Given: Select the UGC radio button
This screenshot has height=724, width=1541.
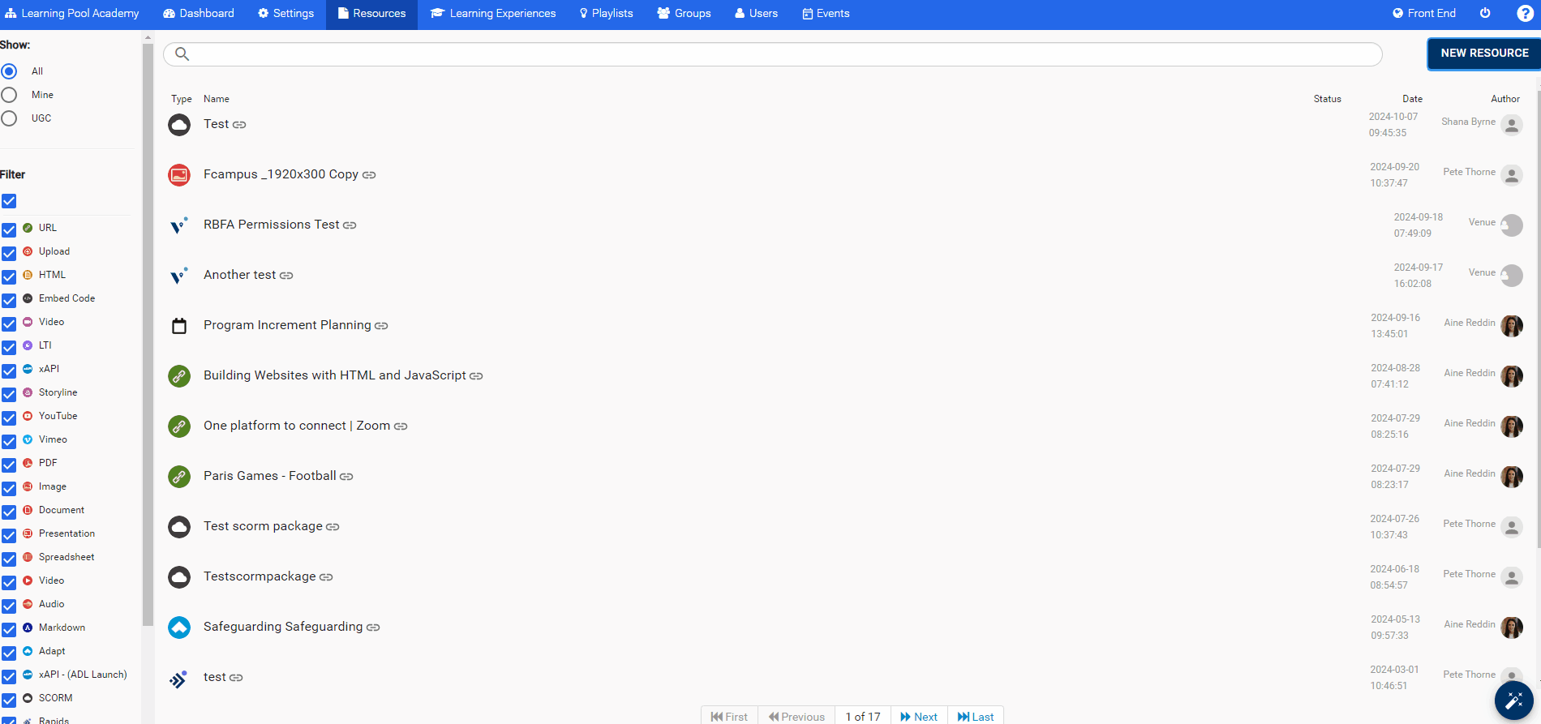Looking at the screenshot, I should pos(10,118).
